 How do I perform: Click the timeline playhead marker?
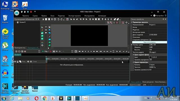[x=46, y=59]
